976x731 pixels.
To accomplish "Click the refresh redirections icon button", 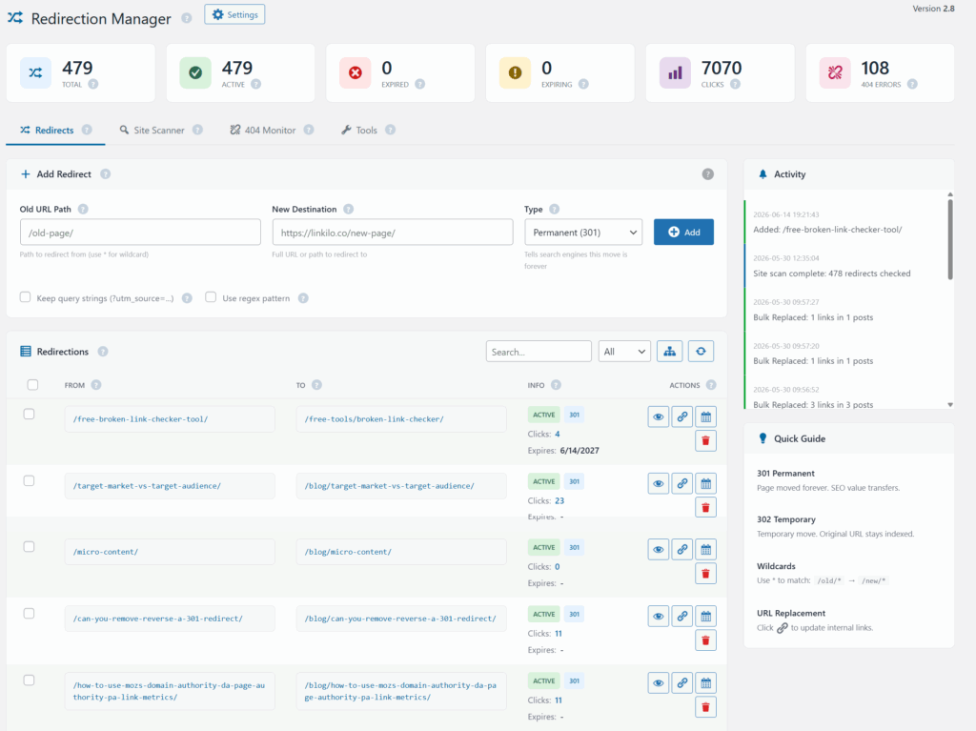I will pyautogui.click(x=701, y=351).
